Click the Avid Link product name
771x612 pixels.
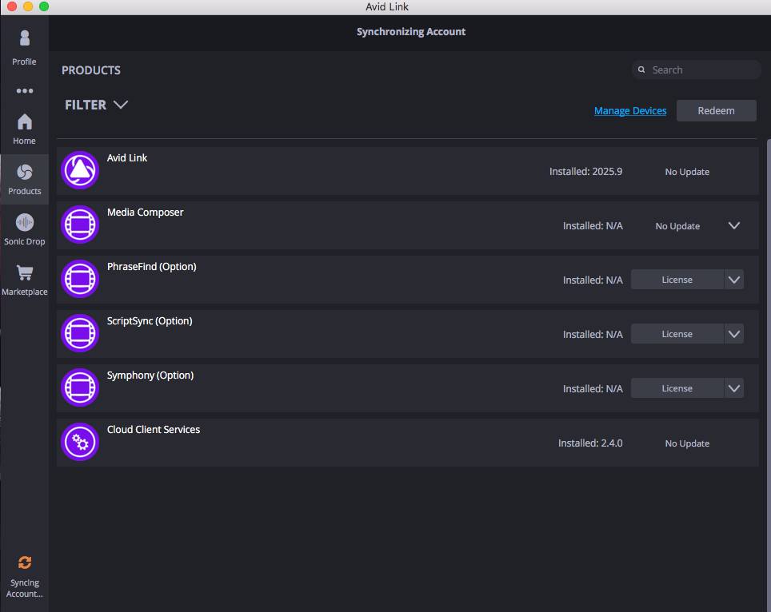[127, 157]
